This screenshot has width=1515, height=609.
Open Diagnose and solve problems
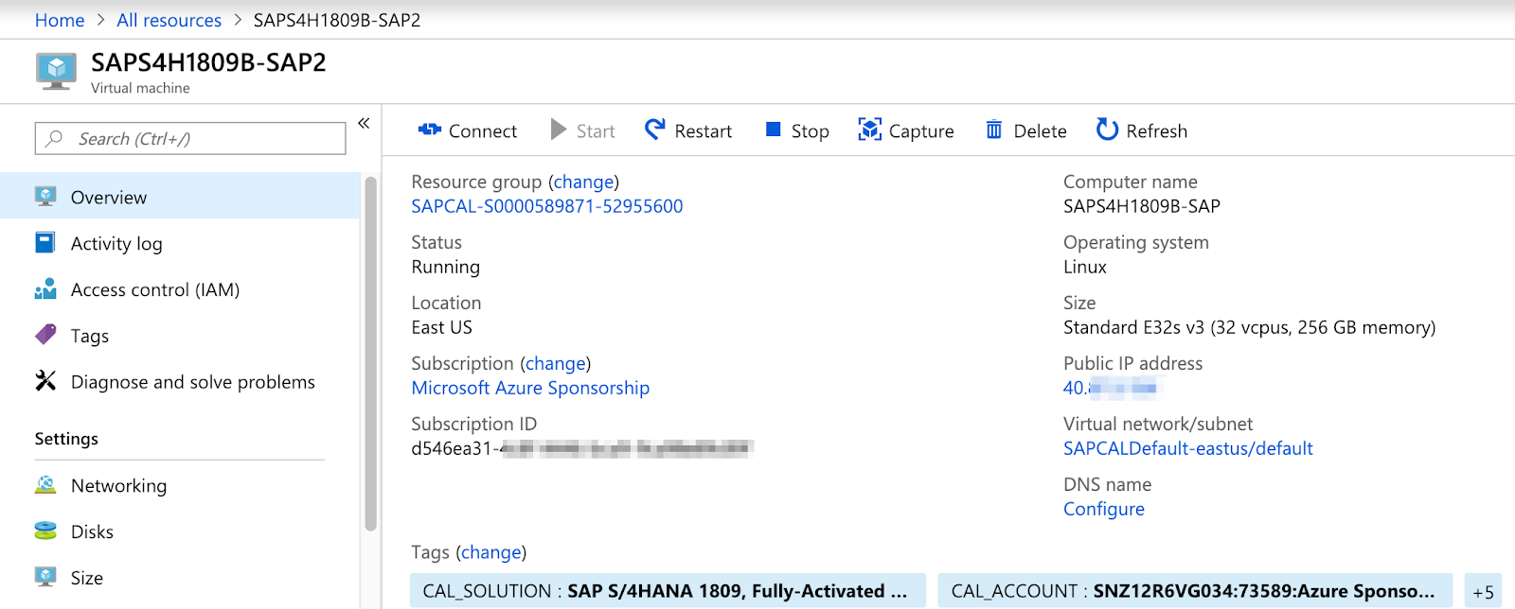point(180,382)
